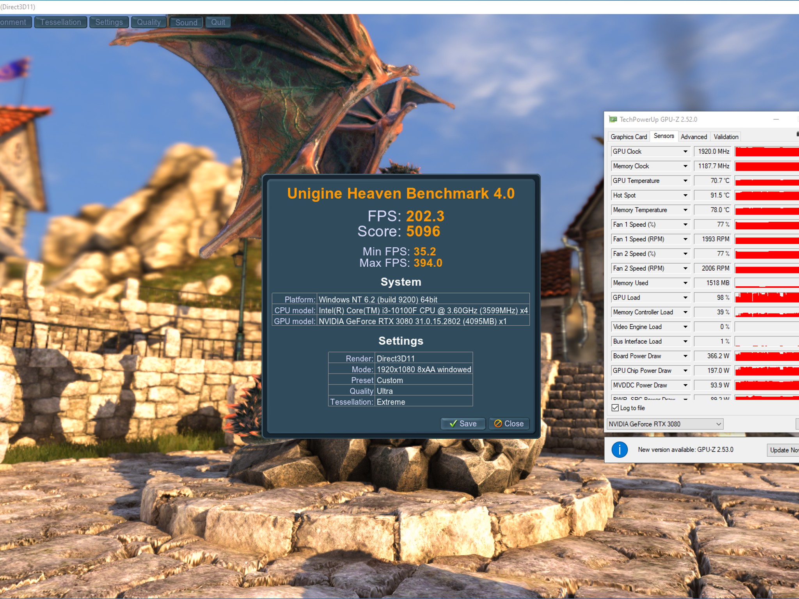799x599 pixels.
Task: Open the Quality menu in Heaven
Action: pos(149,22)
